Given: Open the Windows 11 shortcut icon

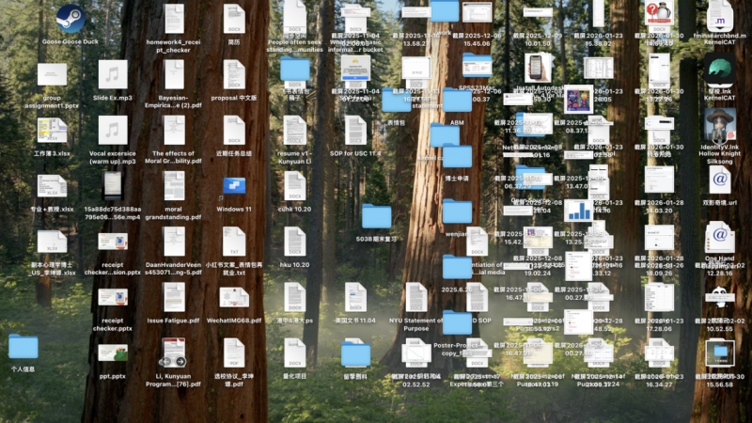Looking at the screenshot, I should 234,186.
